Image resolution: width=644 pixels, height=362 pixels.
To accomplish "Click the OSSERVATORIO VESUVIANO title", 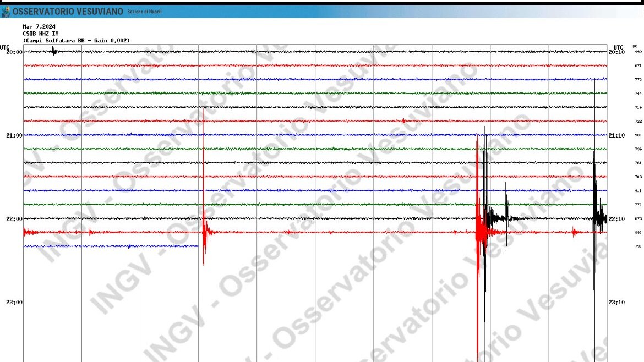I will point(68,12).
